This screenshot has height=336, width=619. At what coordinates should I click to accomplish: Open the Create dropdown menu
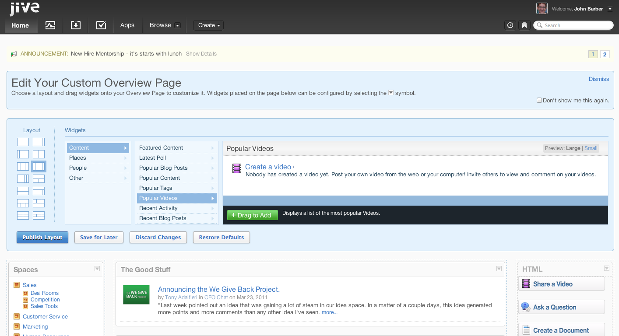click(208, 25)
